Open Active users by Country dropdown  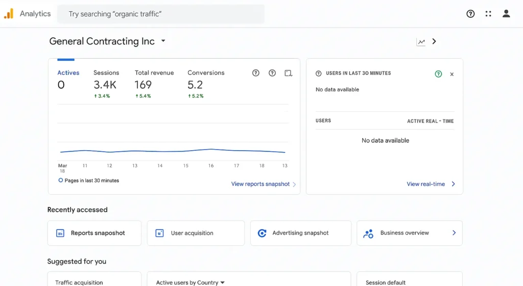190,282
